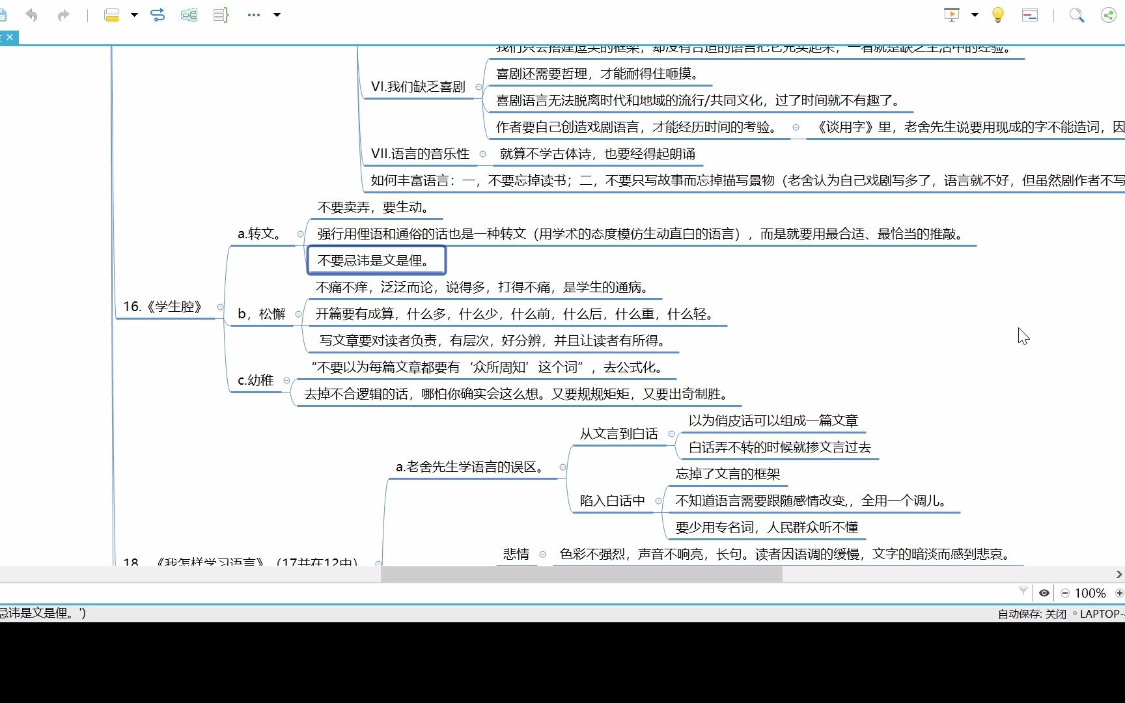Select the 白话弄不转的时候 node

pyautogui.click(x=779, y=447)
